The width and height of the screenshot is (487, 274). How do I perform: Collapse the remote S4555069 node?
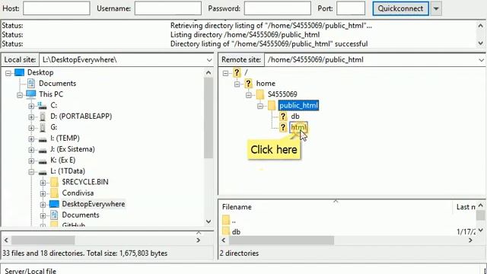click(x=249, y=94)
